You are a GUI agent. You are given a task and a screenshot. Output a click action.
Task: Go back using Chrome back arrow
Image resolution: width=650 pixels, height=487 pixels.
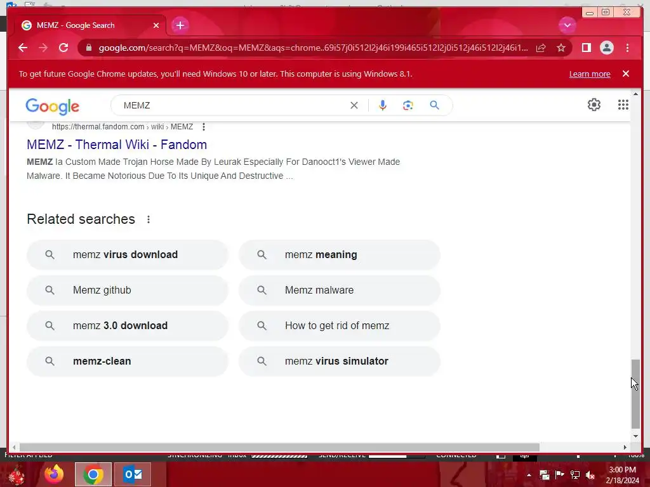coord(23,48)
